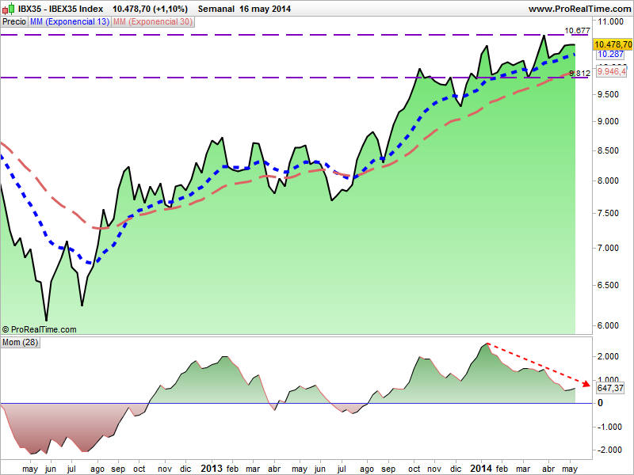This screenshot has width=634, height=475.
Task: Select the 9.812 support line label
Action: pyautogui.click(x=580, y=73)
